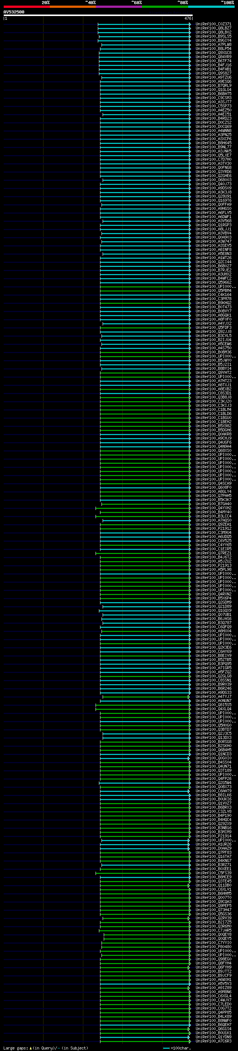Select the UniRef100_C1EIR5 label
The image size is (238, 1051).
(213, 549)
